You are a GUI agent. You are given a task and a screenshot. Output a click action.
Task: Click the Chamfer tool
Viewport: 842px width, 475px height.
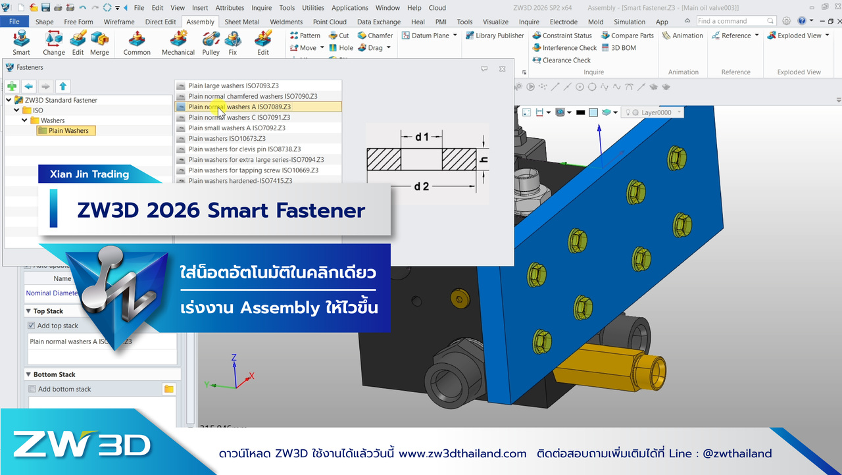click(x=376, y=36)
